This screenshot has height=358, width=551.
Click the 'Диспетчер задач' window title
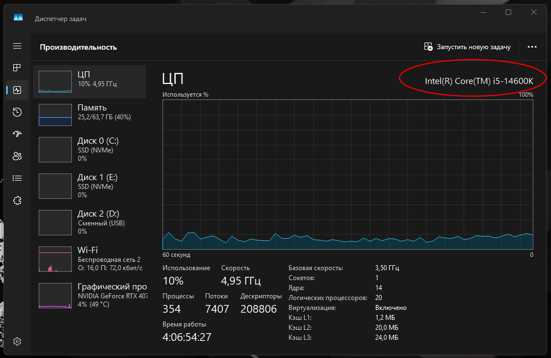[x=60, y=19]
